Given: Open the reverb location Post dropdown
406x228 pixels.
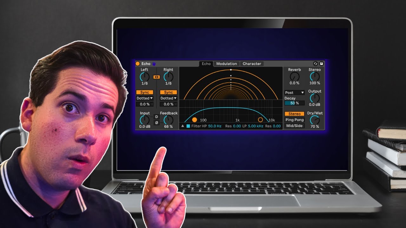Looking at the screenshot, I should click(x=295, y=92).
